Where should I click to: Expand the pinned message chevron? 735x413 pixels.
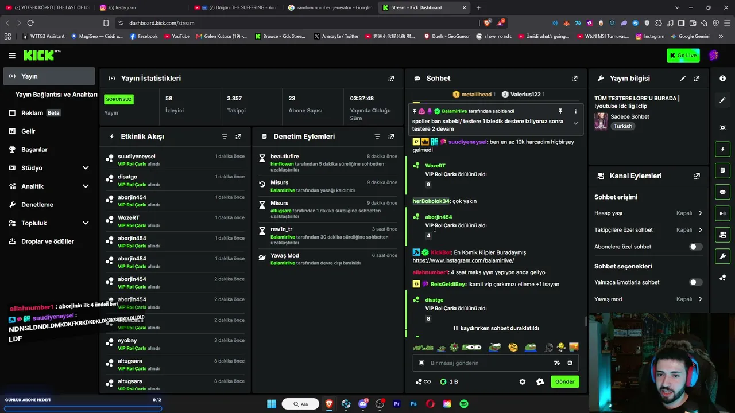(575, 123)
